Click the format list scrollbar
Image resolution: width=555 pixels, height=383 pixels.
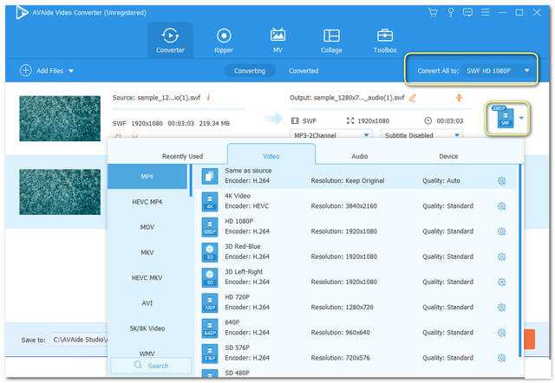point(191,180)
